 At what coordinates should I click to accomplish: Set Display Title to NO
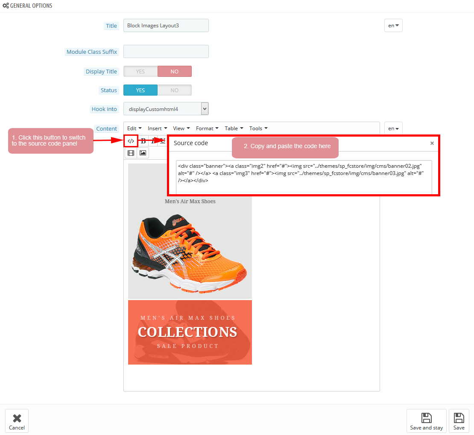click(x=174, y=71)
